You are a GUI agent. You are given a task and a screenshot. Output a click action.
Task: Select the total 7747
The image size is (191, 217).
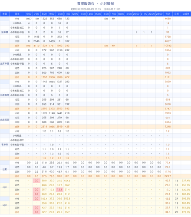(x=168, y=108)
